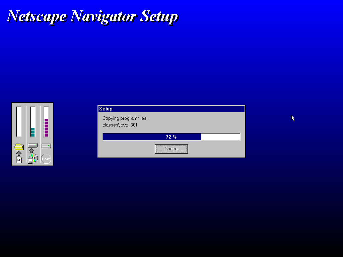The height and width of the screenshot is (257, 343).
Task: Click the up arrow below the folder
Action: tap(19, 153)
